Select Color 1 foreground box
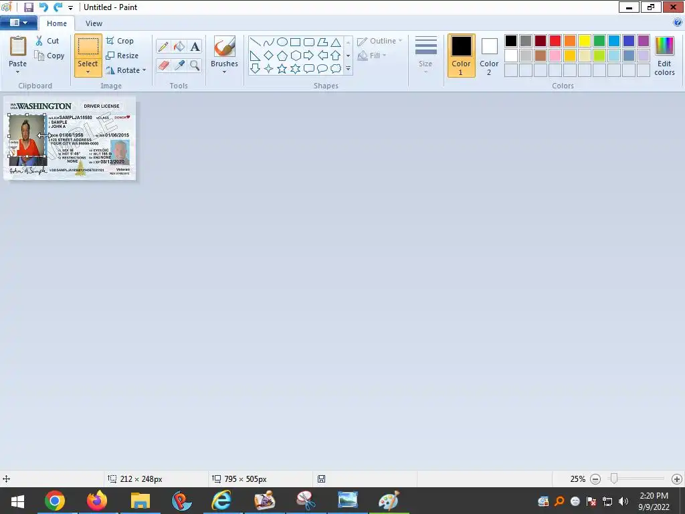Screen dimensions: 685x514 pos(462,56)
